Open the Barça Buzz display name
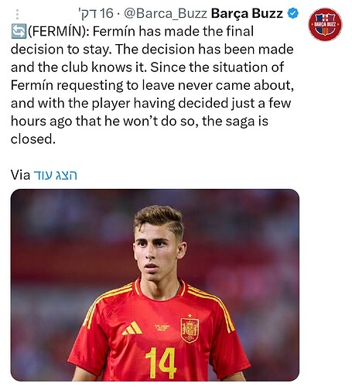352x387 pixels. click(247, 13)
